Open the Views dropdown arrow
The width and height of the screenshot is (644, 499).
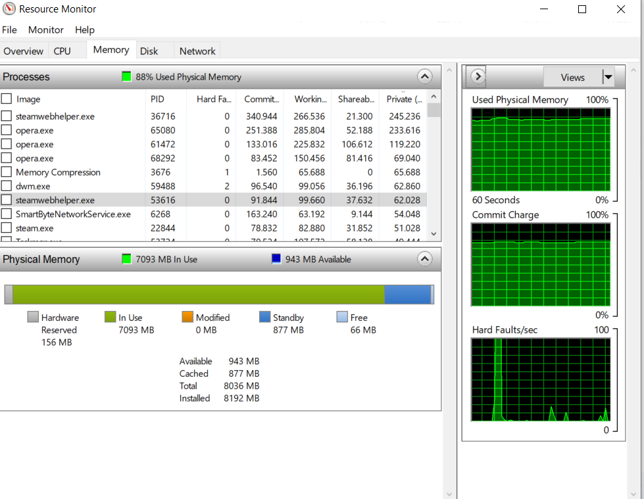point(608,77)
